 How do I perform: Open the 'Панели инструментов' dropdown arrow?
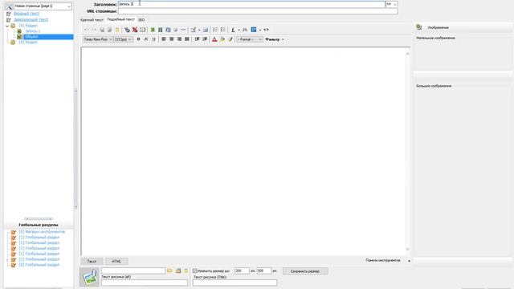click(409, 261)
